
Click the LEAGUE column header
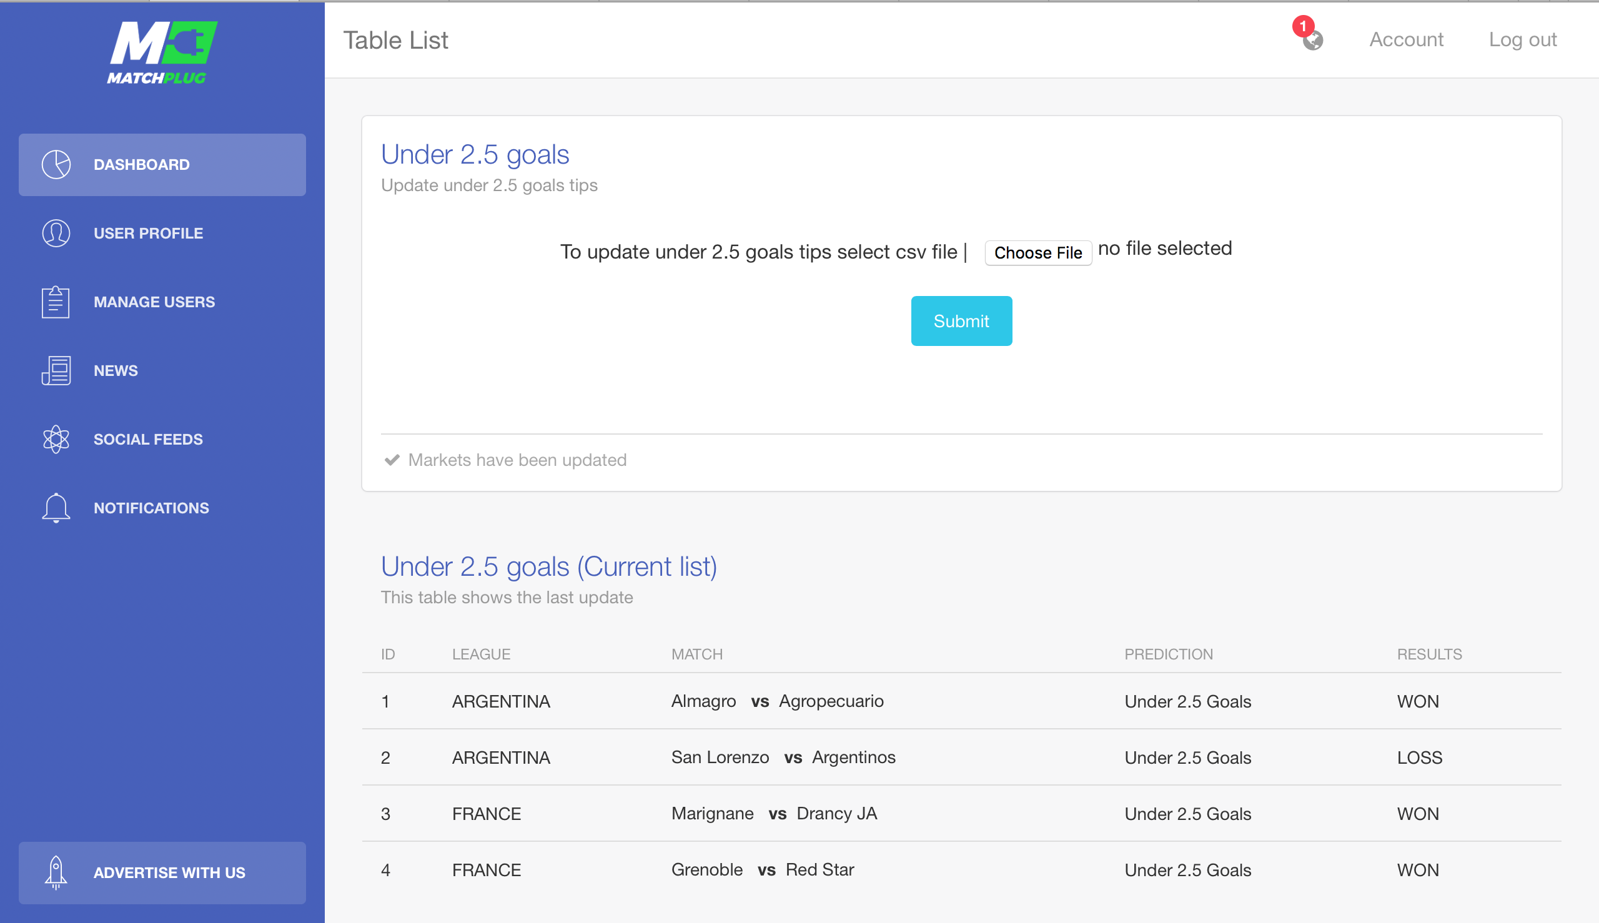point(481,654)
